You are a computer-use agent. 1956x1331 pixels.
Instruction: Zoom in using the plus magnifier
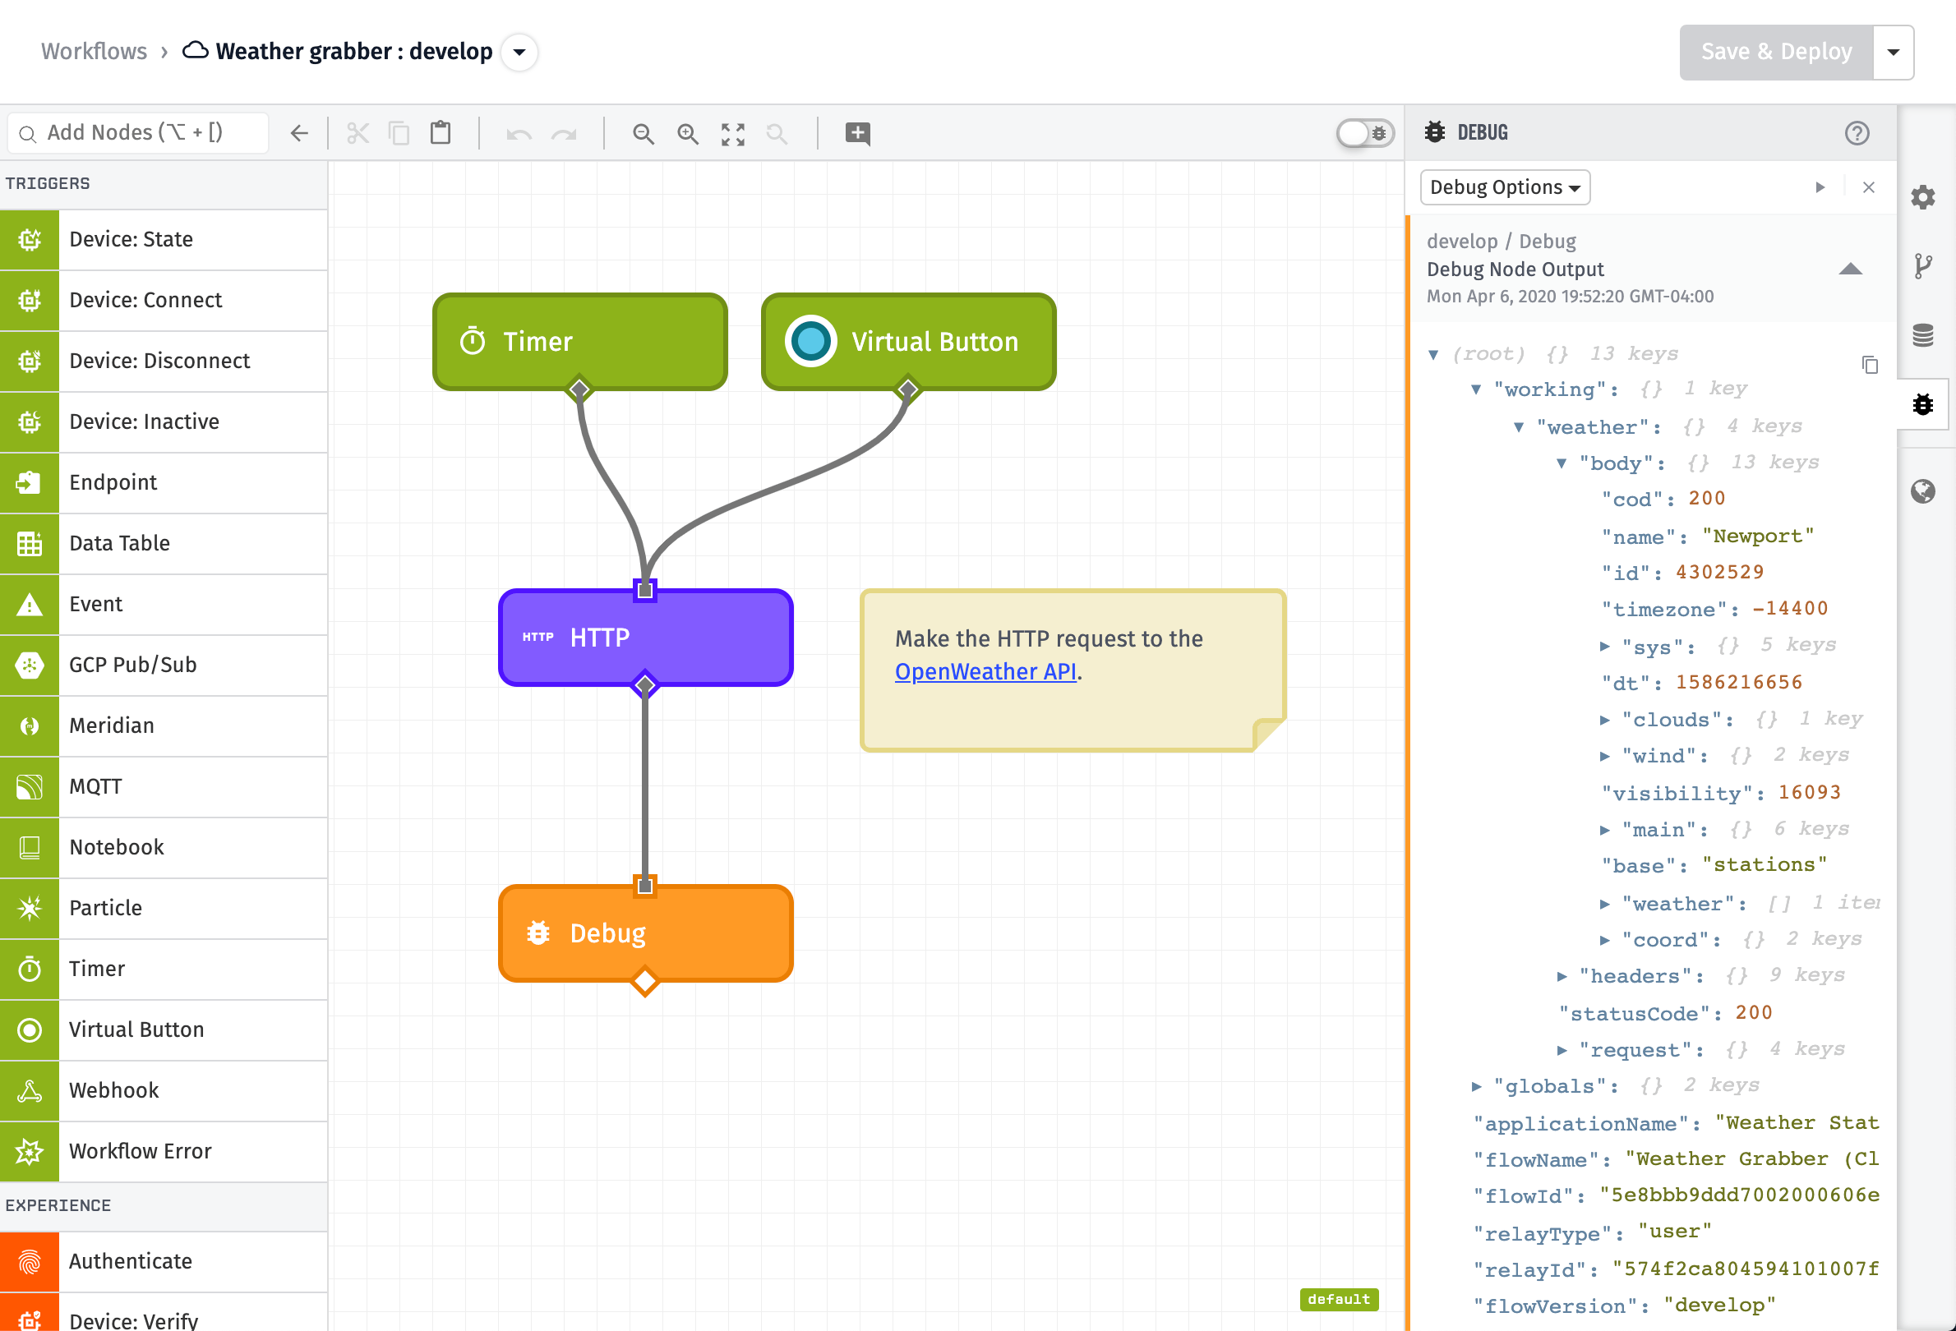[688, 134]
